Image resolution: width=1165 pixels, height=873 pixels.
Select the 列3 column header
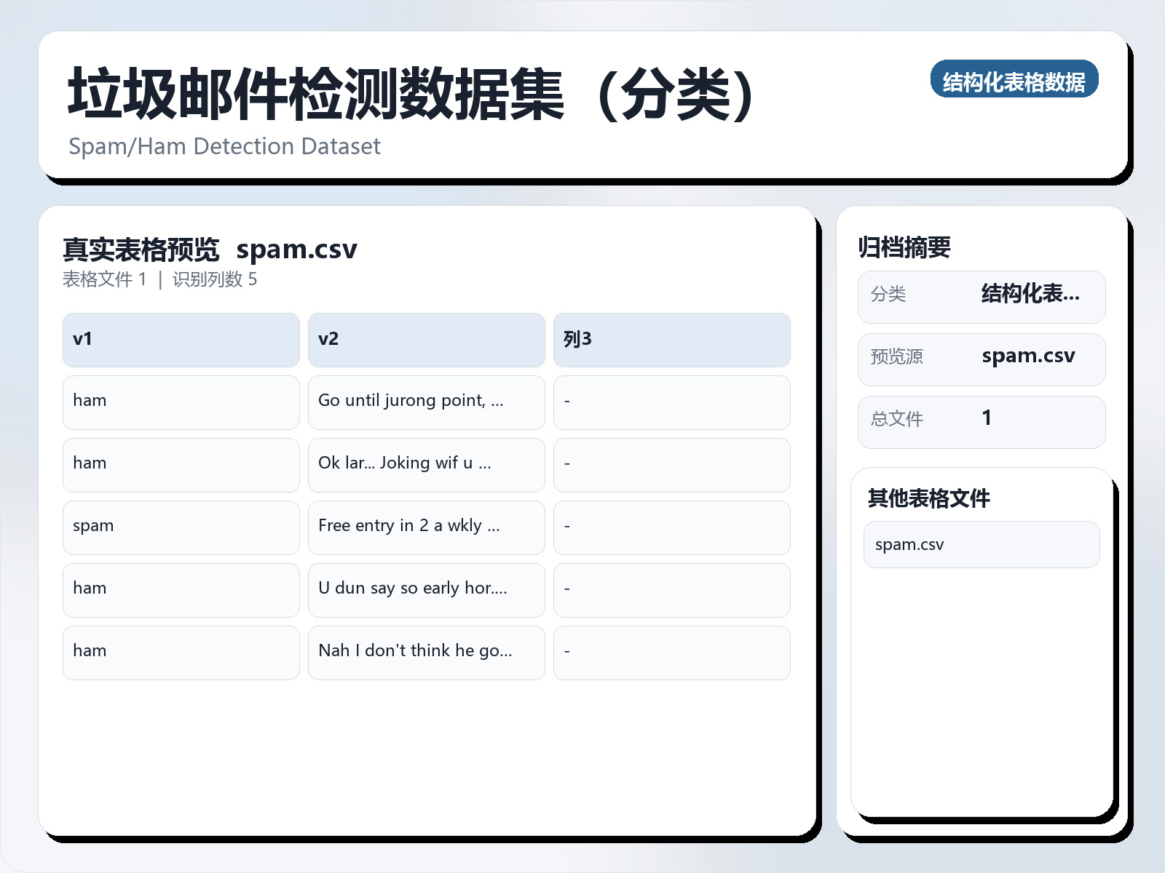pyautogui.click(x=671, y=339)
